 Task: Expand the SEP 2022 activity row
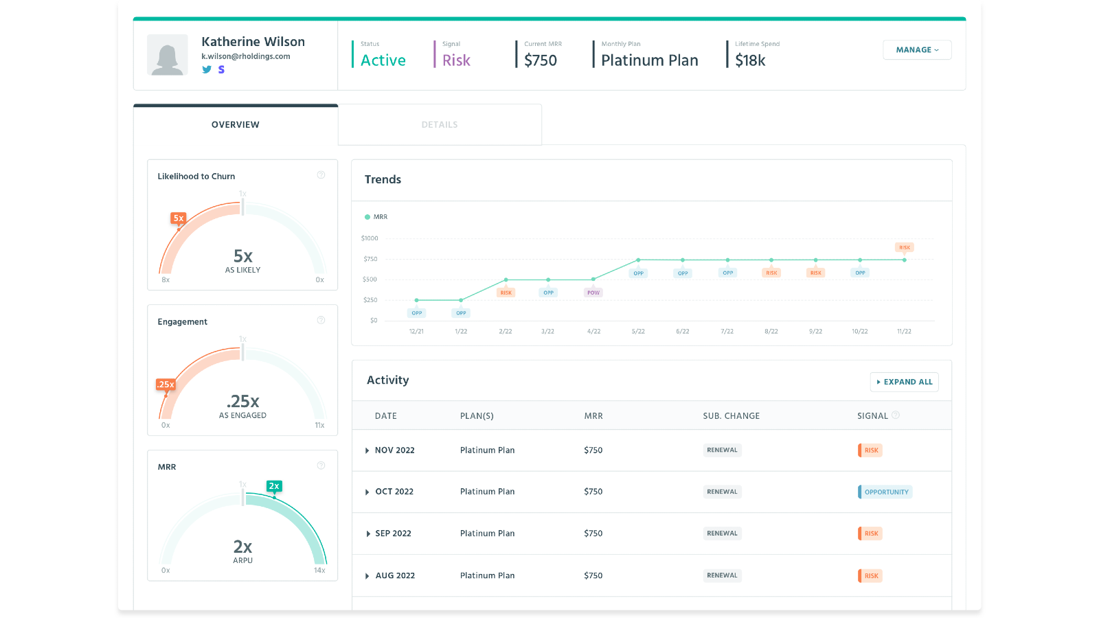tap(367, 534)
